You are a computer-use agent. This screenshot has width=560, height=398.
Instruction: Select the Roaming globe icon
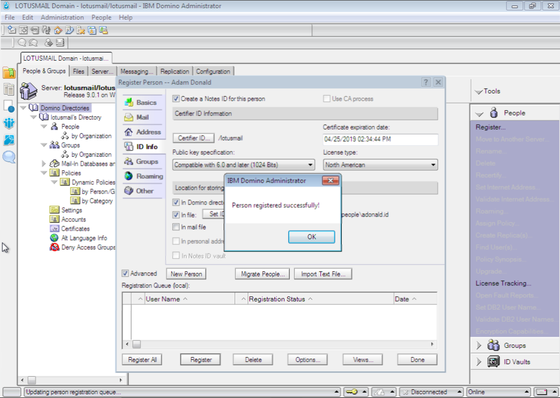(x=129, y=176)
